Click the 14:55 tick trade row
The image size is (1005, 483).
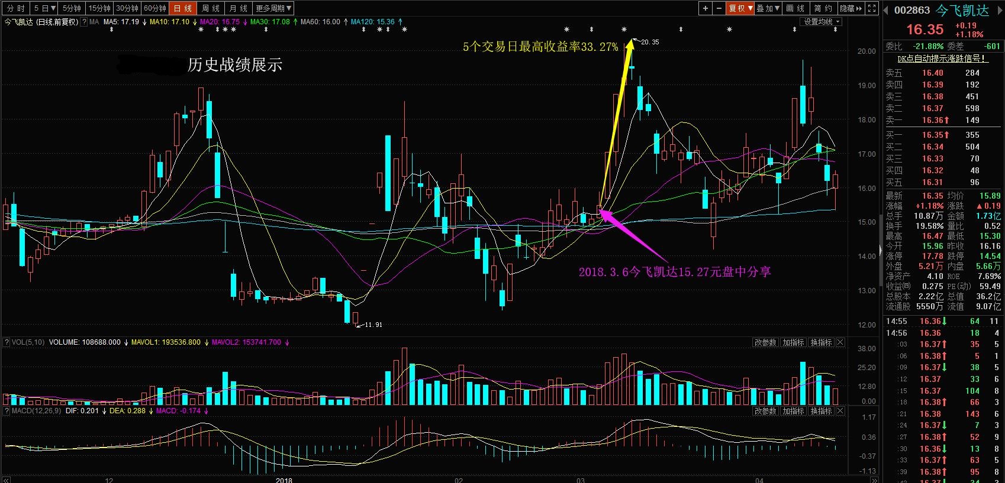coord(943,321)
